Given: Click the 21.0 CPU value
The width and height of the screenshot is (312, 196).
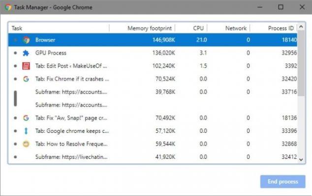Looking at the screenshot, I should tap(202, 40).
